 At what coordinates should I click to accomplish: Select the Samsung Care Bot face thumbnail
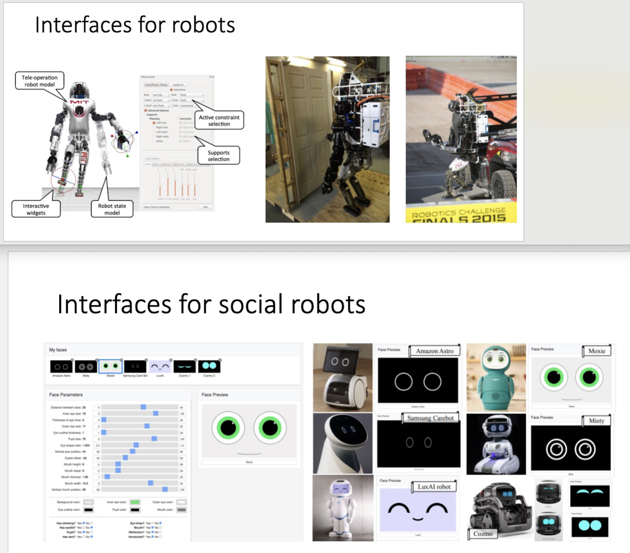pyautogui.click(x=135, y=367)
